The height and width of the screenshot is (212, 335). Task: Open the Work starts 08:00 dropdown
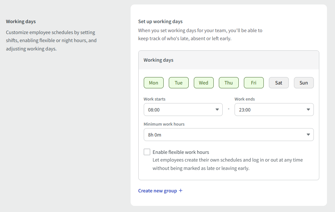pos(180,110)
